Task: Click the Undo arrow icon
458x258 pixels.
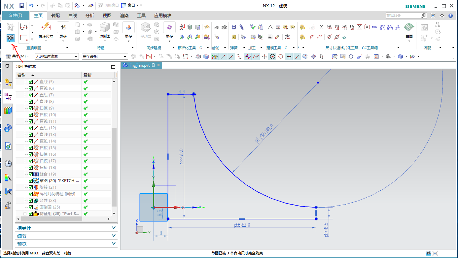Action: coord(31,6)
